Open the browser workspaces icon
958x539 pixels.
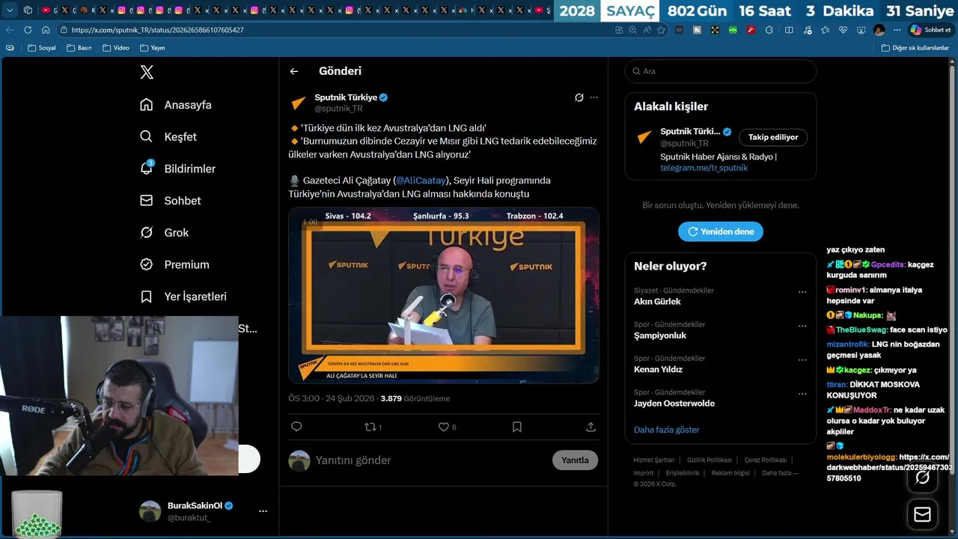click(x=28, y=10)
